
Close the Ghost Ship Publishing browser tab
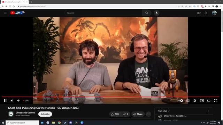(27, 2)
